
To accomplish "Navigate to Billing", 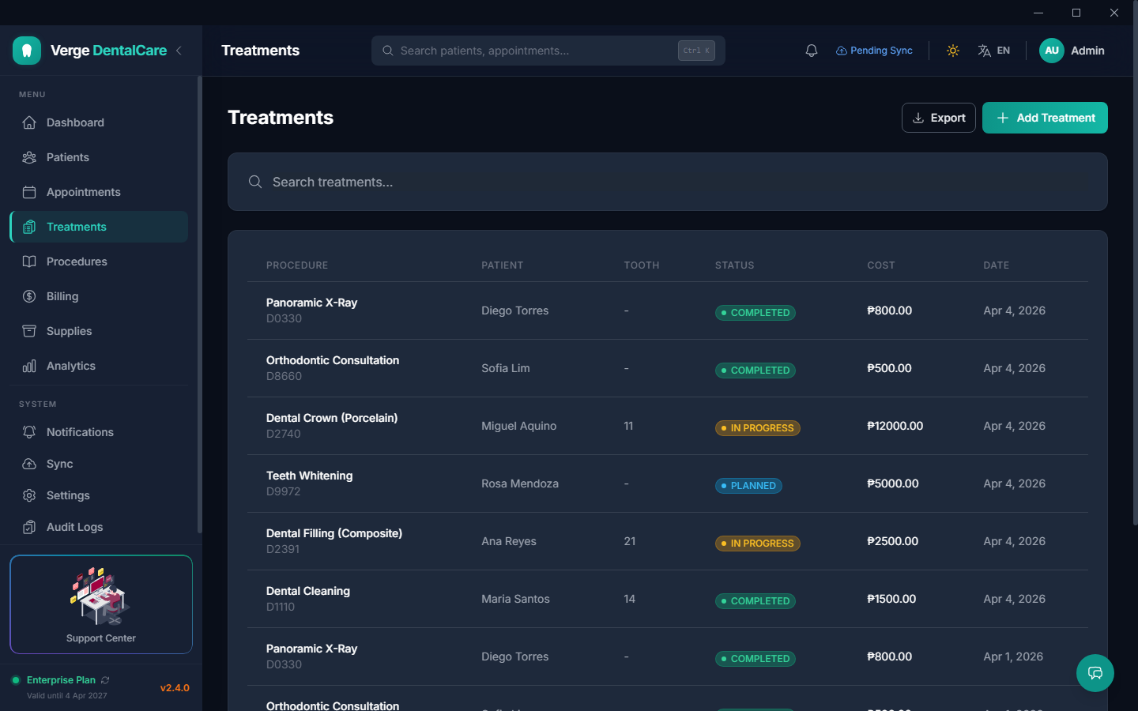I will [99, 296].
